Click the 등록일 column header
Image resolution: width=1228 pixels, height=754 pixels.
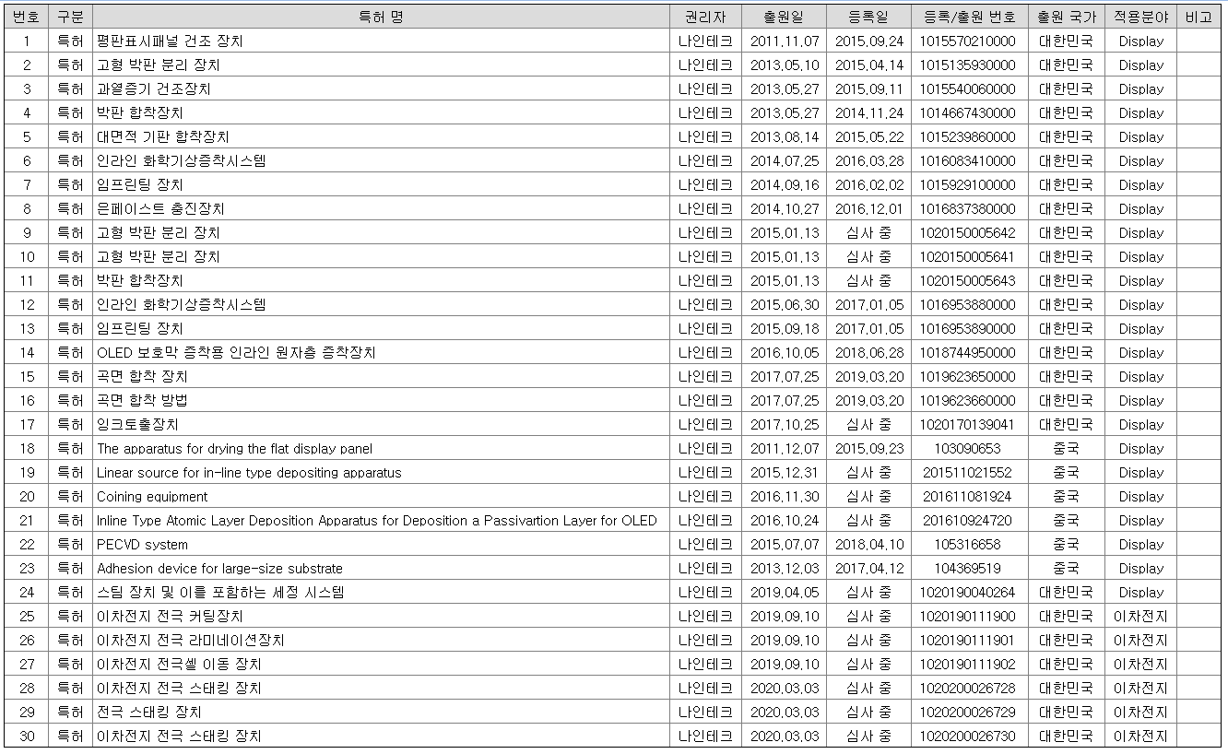(868, 17)
